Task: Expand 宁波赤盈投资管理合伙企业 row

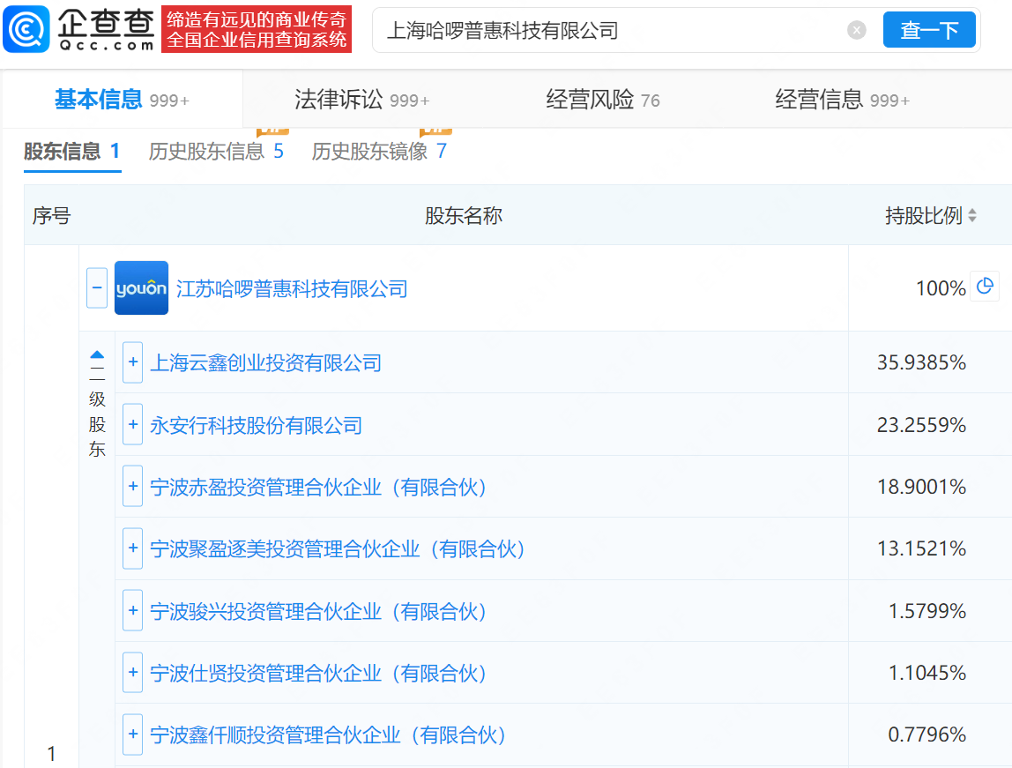Action: [x=133, y=487]
